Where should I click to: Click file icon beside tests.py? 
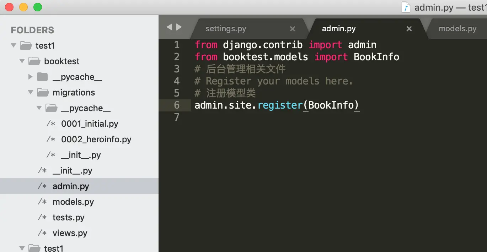42,217
